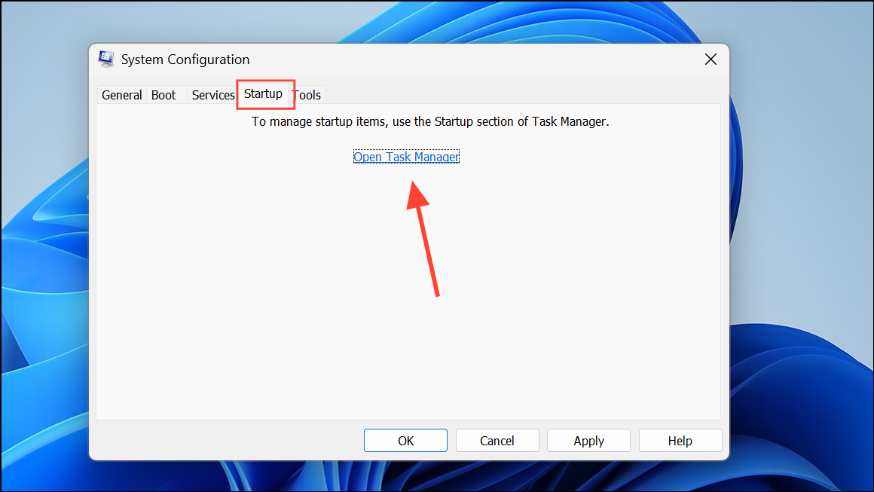Click the Startup tab
This screenshot has height=492, width=874.
pyautogui.click(x=263, y=93)
